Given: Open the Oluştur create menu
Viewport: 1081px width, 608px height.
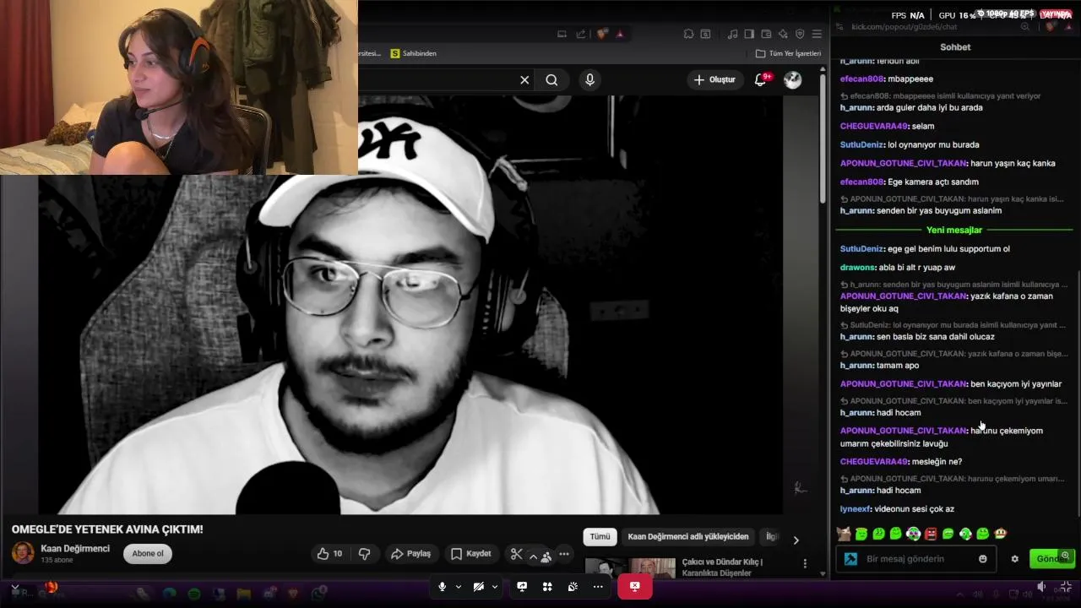Looking at the screenshot, I should coord(714,79).
